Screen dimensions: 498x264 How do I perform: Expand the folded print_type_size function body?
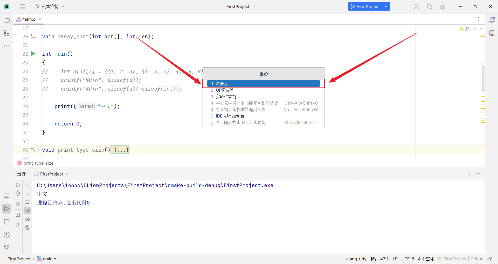[x=120, y=150]
